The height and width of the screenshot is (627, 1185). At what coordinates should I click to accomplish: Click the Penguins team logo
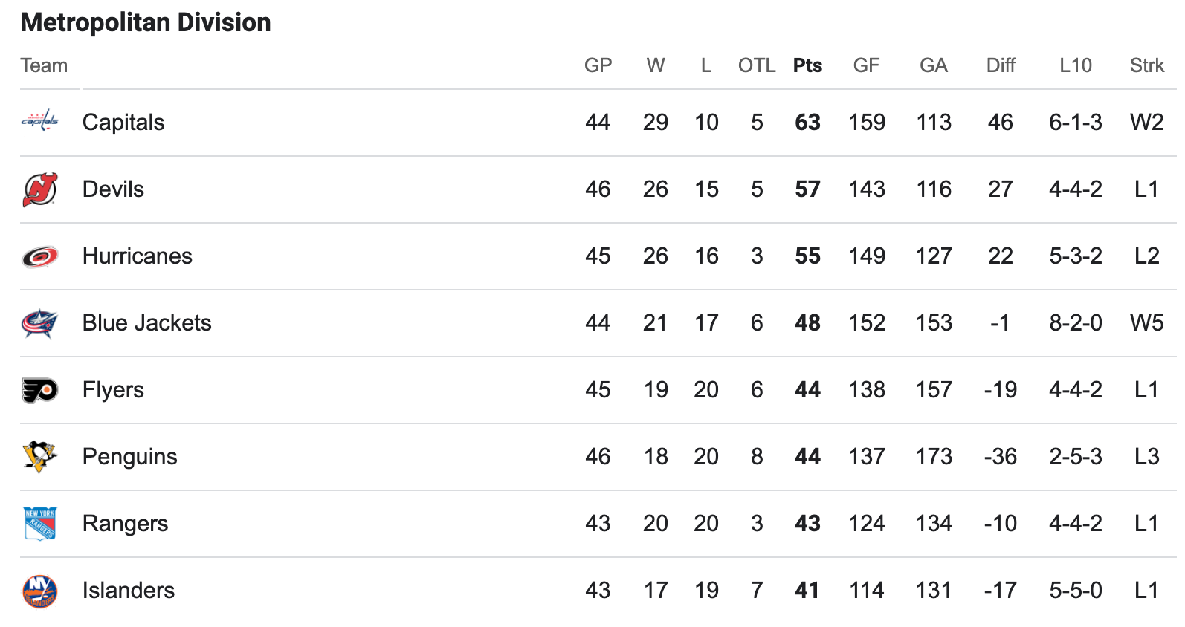click(x=40, y=457)
